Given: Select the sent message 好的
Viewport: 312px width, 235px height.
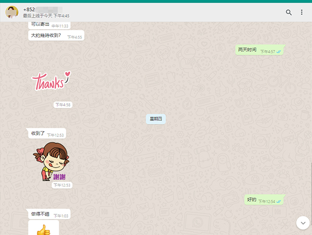Looking at the screenshot, I should (252, 200).
